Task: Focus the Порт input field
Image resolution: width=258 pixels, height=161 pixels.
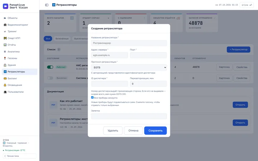Action: pos(148,55)
